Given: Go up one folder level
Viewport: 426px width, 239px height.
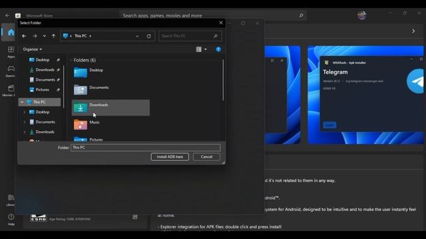Looking at the screenshot, I should coord(53,36).
